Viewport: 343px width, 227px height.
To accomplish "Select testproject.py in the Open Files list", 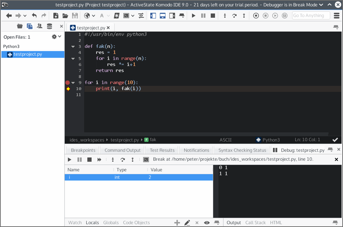I will pyautogui.click(x=28, y=54).
